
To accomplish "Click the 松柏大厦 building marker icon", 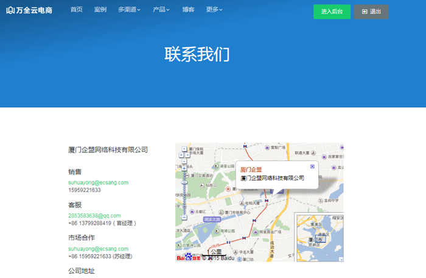I will coord(242,203).
